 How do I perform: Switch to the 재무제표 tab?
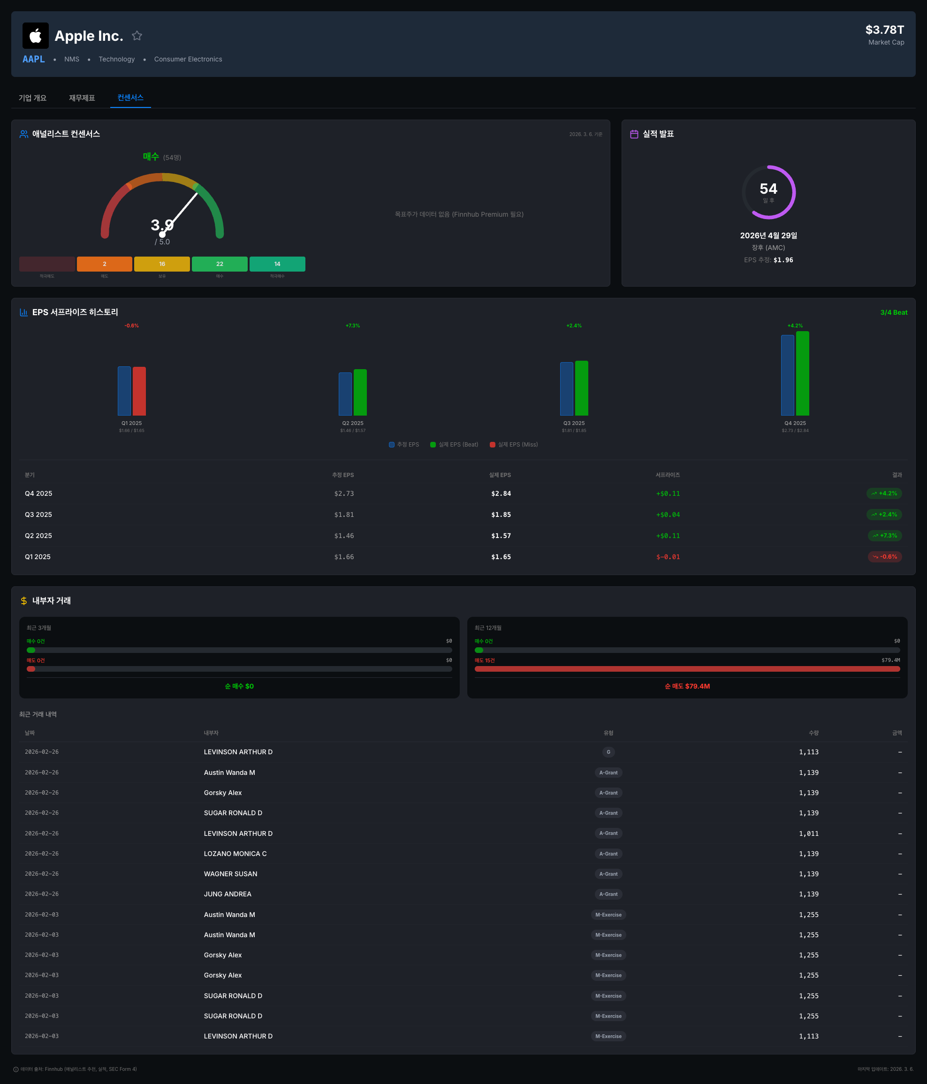tap(82, 97)
